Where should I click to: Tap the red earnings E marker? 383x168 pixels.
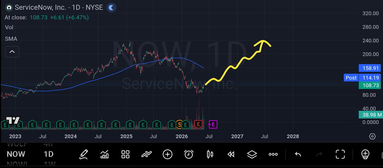[199, 124]
